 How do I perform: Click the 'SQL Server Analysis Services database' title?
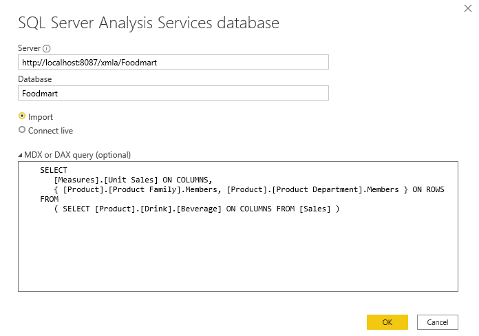coord(149,23)
